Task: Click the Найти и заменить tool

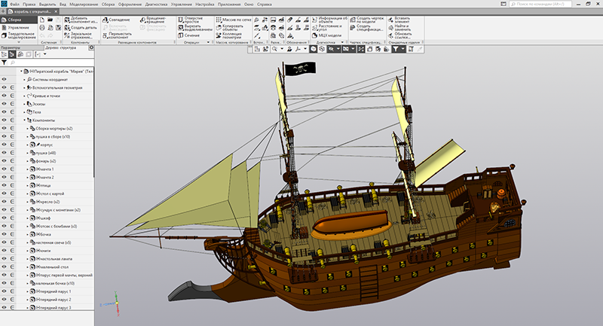Action: tap(390, 27)
